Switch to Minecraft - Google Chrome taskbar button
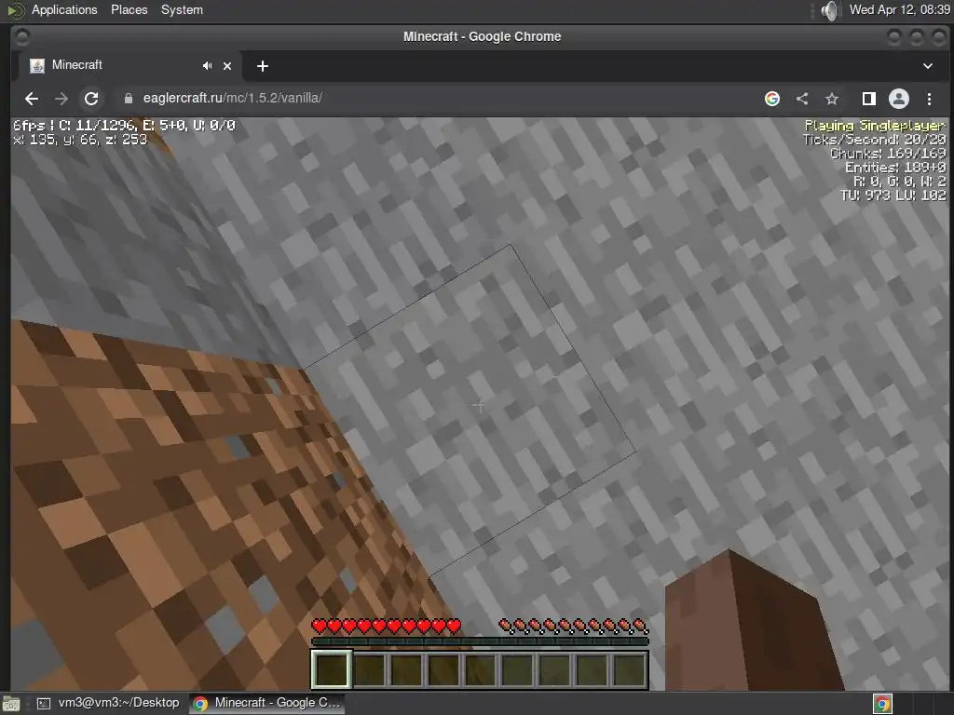Screen dimensions: 954x715 pos(267,703)
